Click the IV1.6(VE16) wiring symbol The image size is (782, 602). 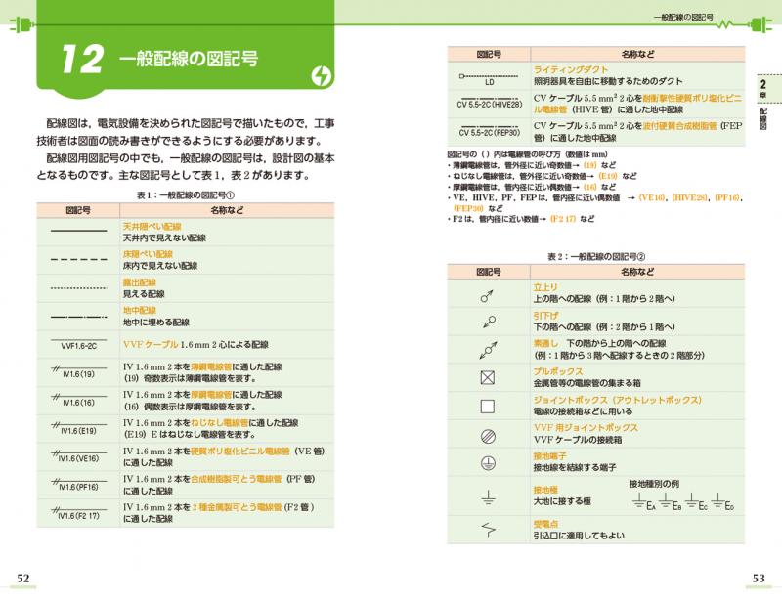point(79,455)
